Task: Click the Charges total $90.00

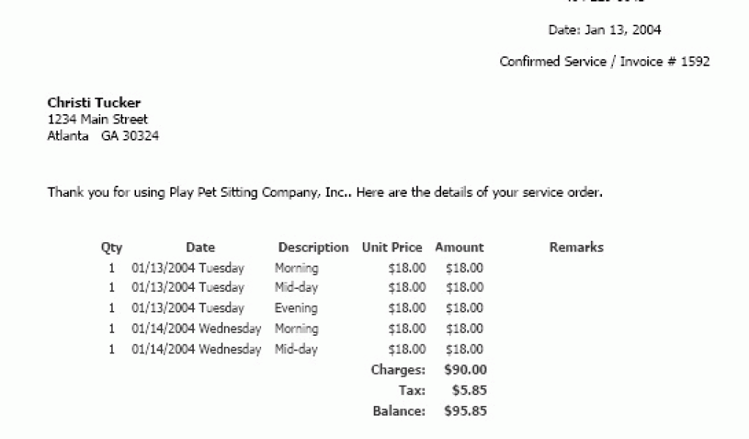Action: pos(465,369)
